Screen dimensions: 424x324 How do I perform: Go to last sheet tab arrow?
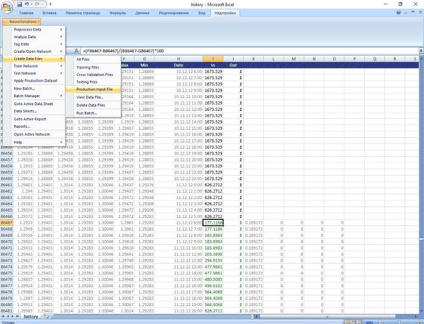[17, 316]
